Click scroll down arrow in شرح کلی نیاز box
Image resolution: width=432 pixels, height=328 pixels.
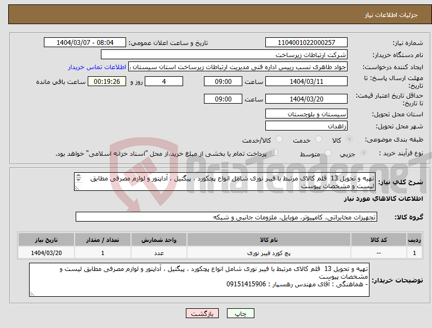[78, 180]
